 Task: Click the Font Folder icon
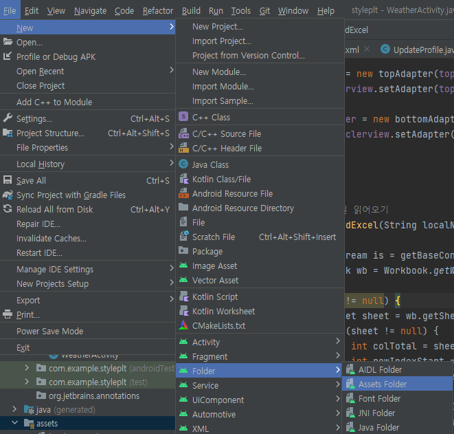pyautogui.click(x=350, y=398)
